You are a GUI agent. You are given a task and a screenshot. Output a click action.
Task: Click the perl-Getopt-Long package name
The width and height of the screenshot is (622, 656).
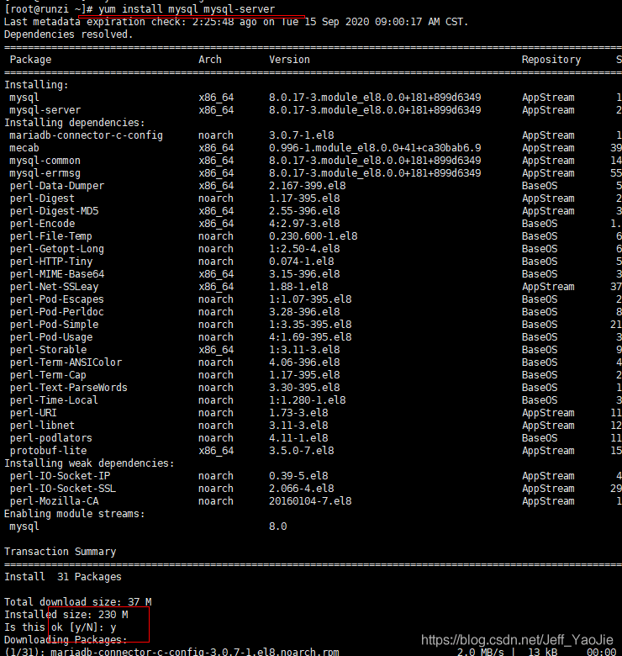57,249
